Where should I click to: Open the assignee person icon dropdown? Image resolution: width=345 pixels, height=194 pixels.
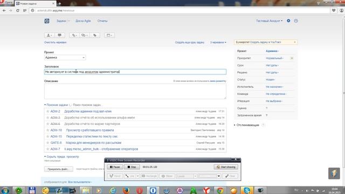pos(49,35)
